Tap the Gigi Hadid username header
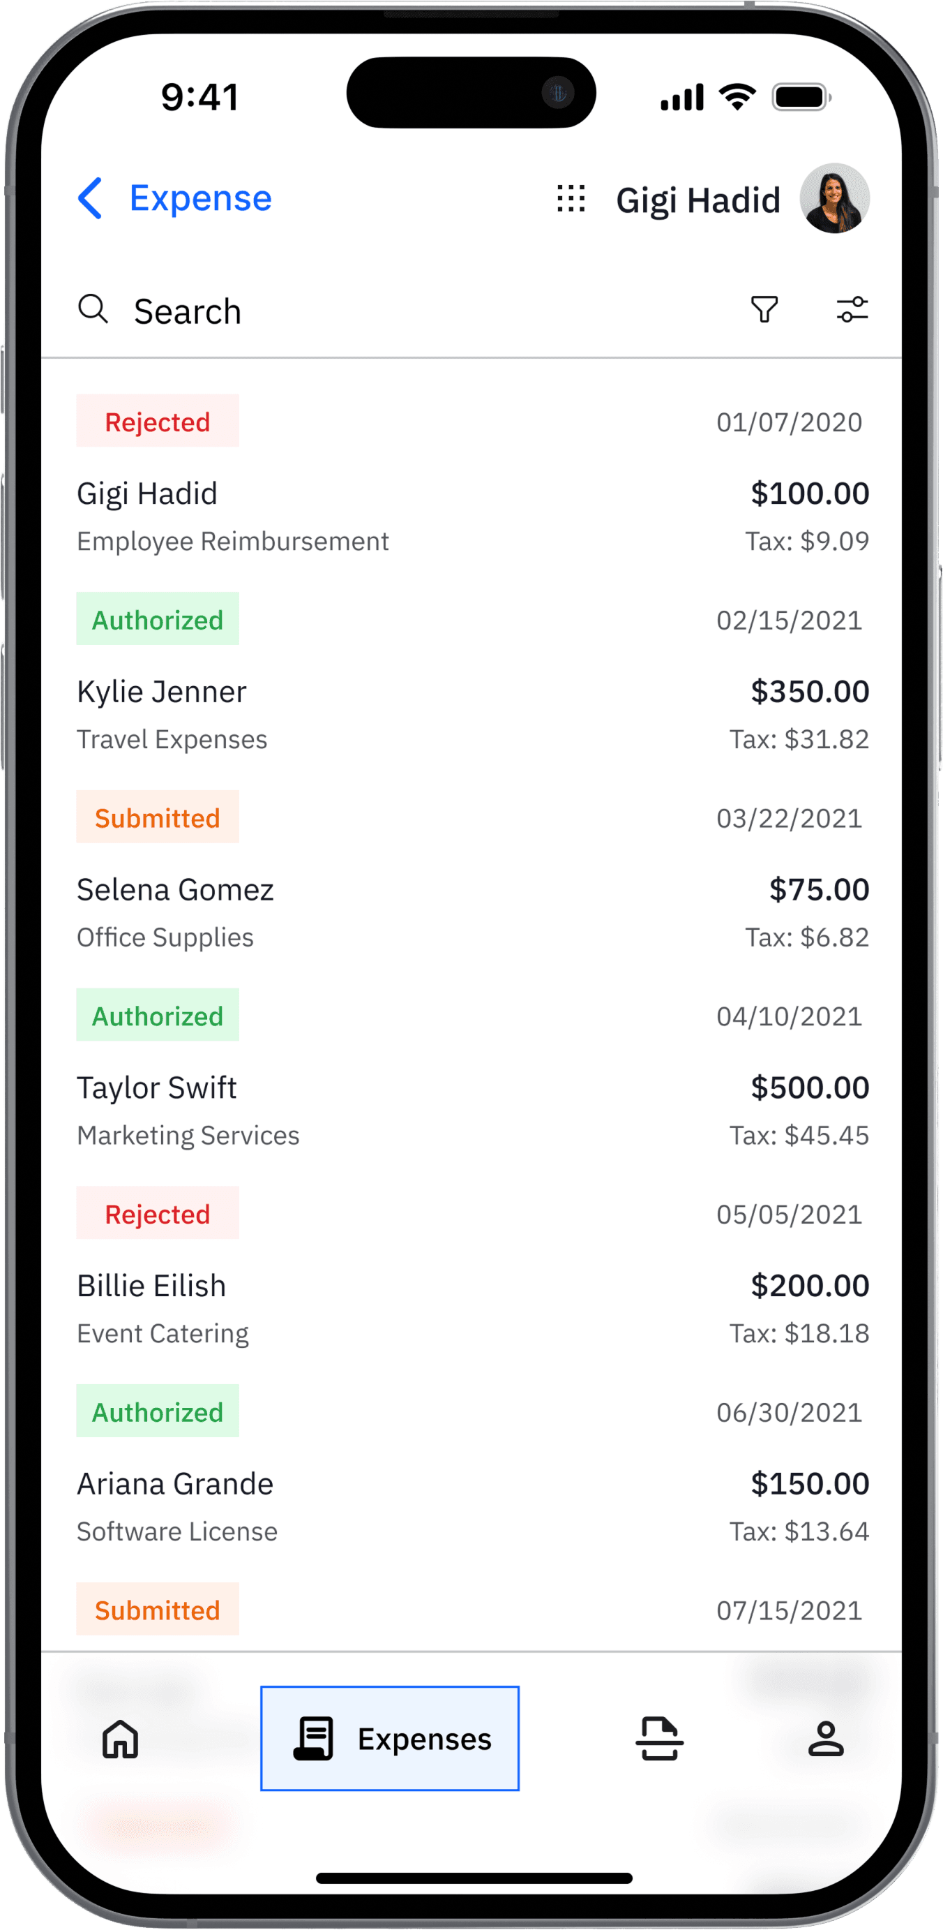The height and width of the screenshot is (1930, 943). coord(697,201)
